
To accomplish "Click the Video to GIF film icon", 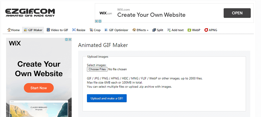I will point(48,30).
